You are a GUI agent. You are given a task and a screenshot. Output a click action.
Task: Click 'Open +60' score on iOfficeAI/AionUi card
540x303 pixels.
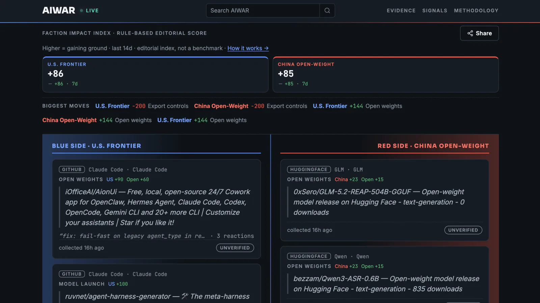coord(138,180)
